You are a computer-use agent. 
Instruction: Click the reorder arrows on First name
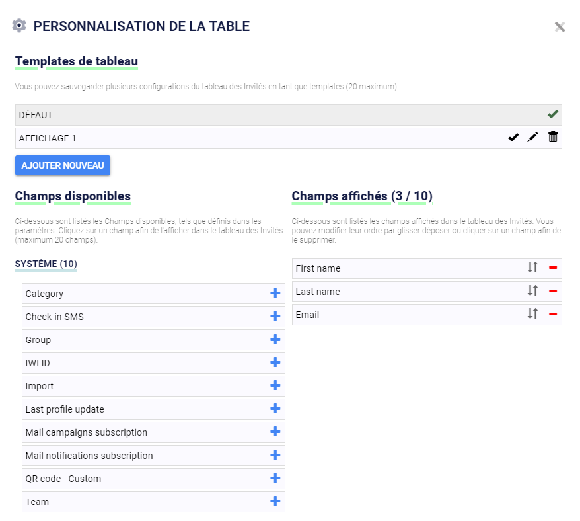pyautogui.click(x=532, y=267)
